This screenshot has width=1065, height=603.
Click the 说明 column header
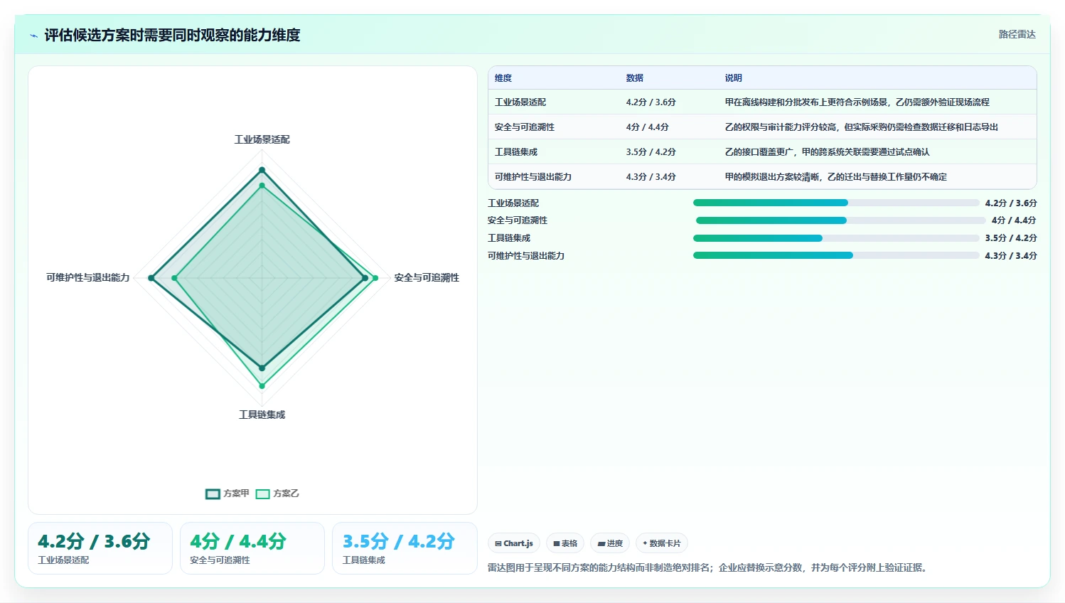click(x=734, y=78)
